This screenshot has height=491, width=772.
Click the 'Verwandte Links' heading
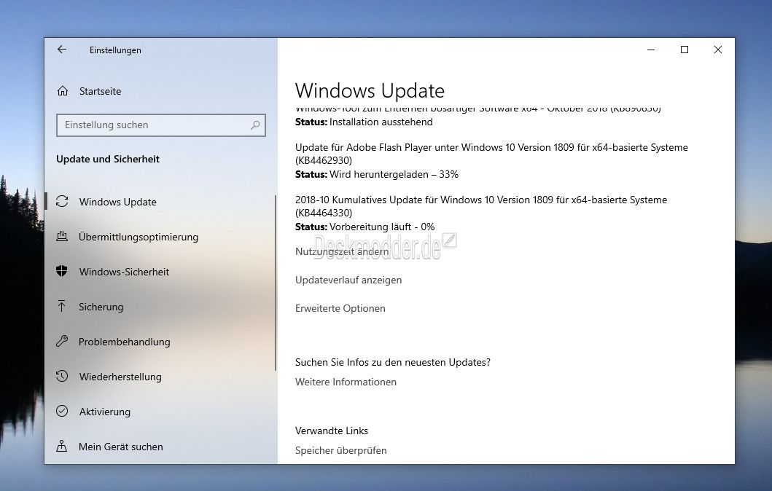(332, 431)
